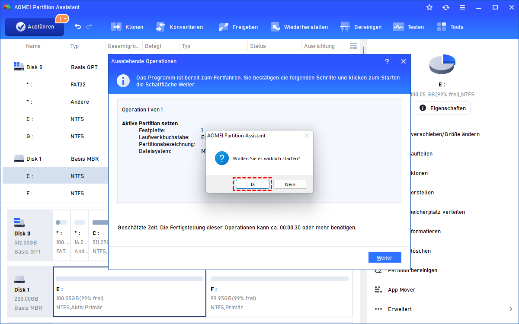Click the Disk 0 block in disk map
The width and height of the screenshot is (519, 324).
click(29, 235)
